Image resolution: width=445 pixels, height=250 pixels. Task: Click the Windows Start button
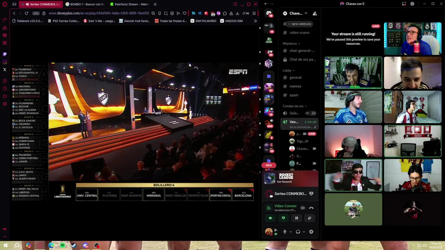(6, 245)
